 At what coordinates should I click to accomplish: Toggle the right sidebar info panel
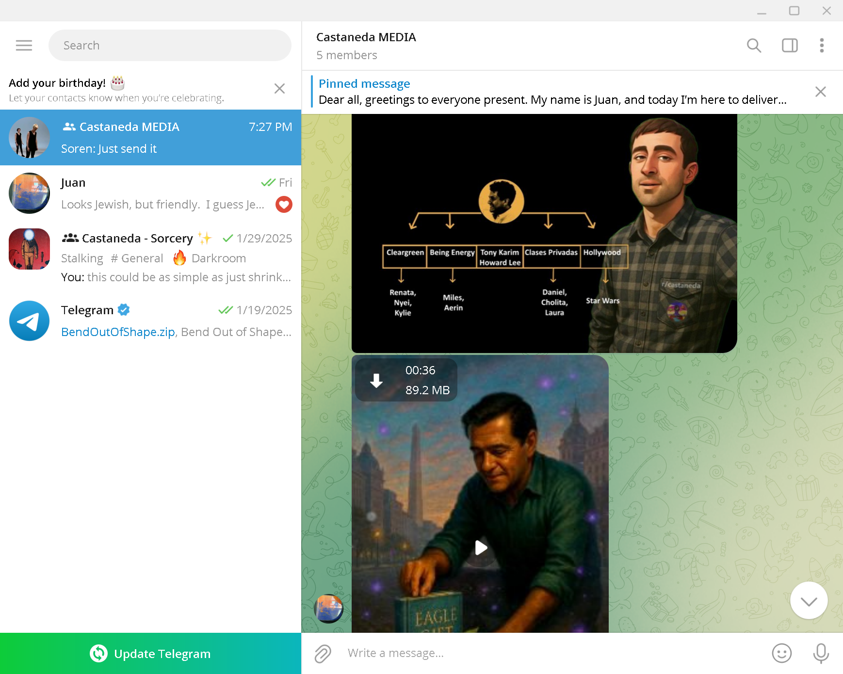tap(790, 46)
